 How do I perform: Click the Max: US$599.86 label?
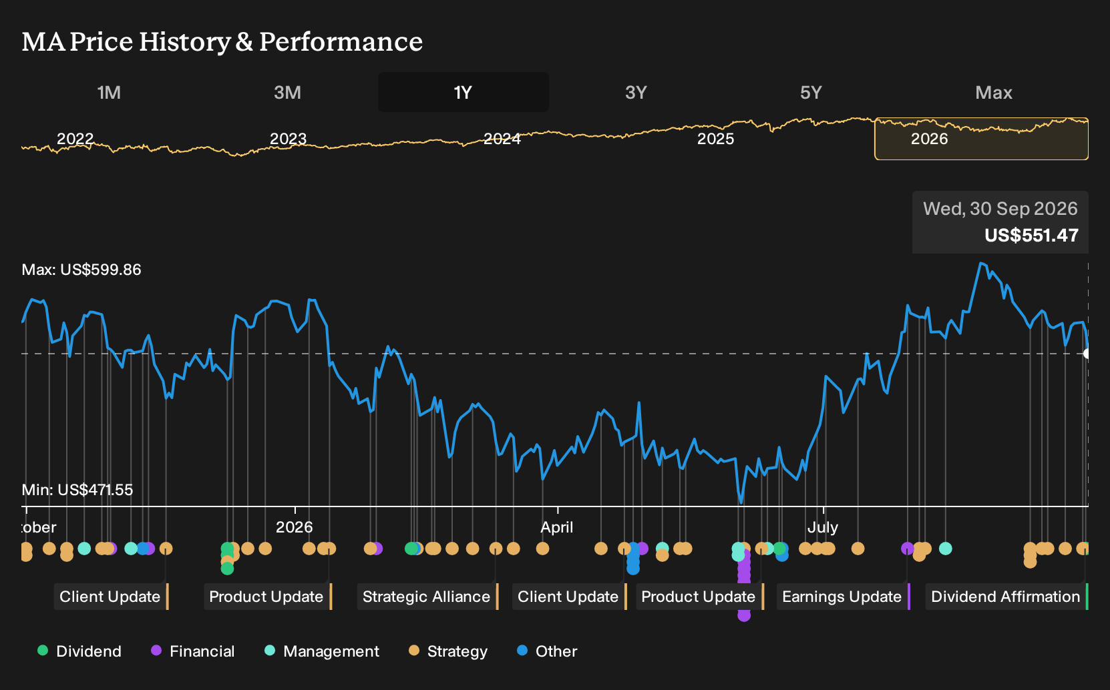tap(81, 270)
